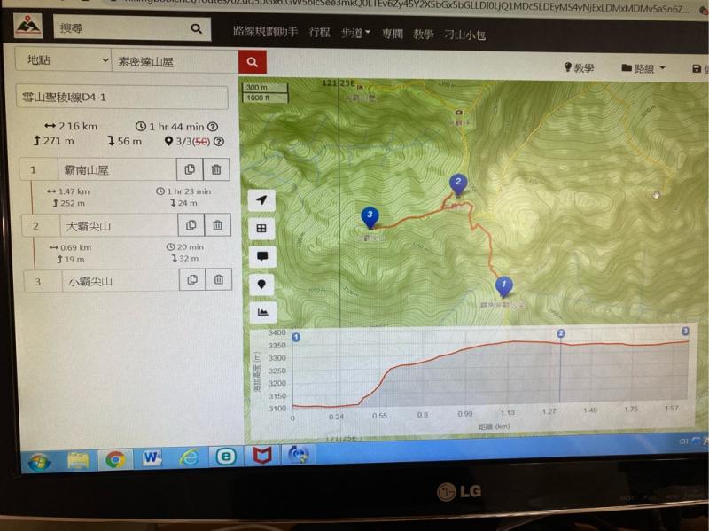This screenshot has height=531, width=709.
Task: Click the place marker map button
Action: pyautogui.click(x=261, y=284)
